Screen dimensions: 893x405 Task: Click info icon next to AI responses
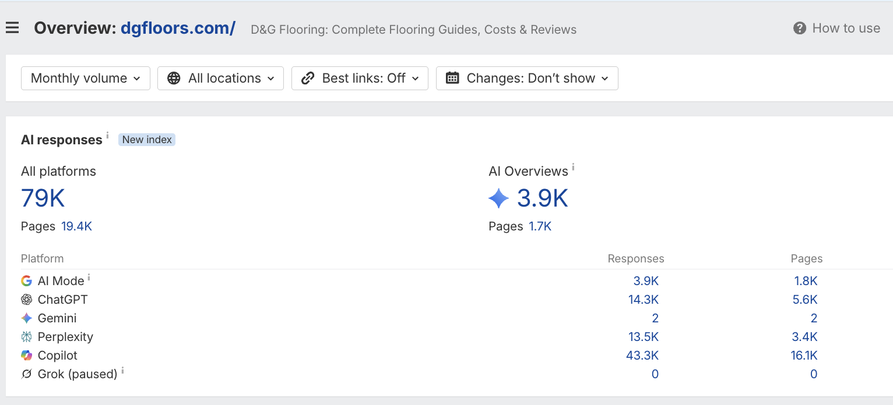[x=107, y=135]
